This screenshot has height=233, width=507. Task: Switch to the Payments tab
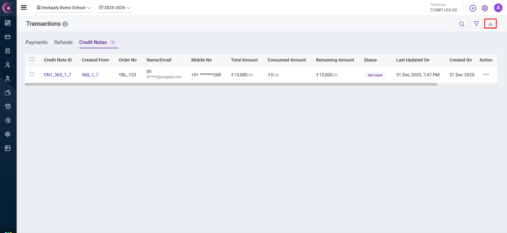(36, 42)
